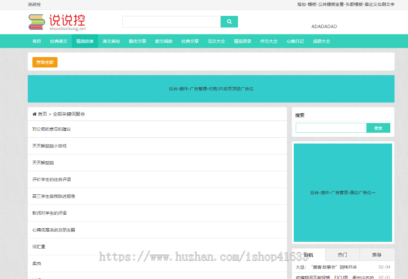Image resolution: width=408 pixels, height=279 pixels.
Task: Go to 美文美句 navigation item
Action: pos(111,41)
